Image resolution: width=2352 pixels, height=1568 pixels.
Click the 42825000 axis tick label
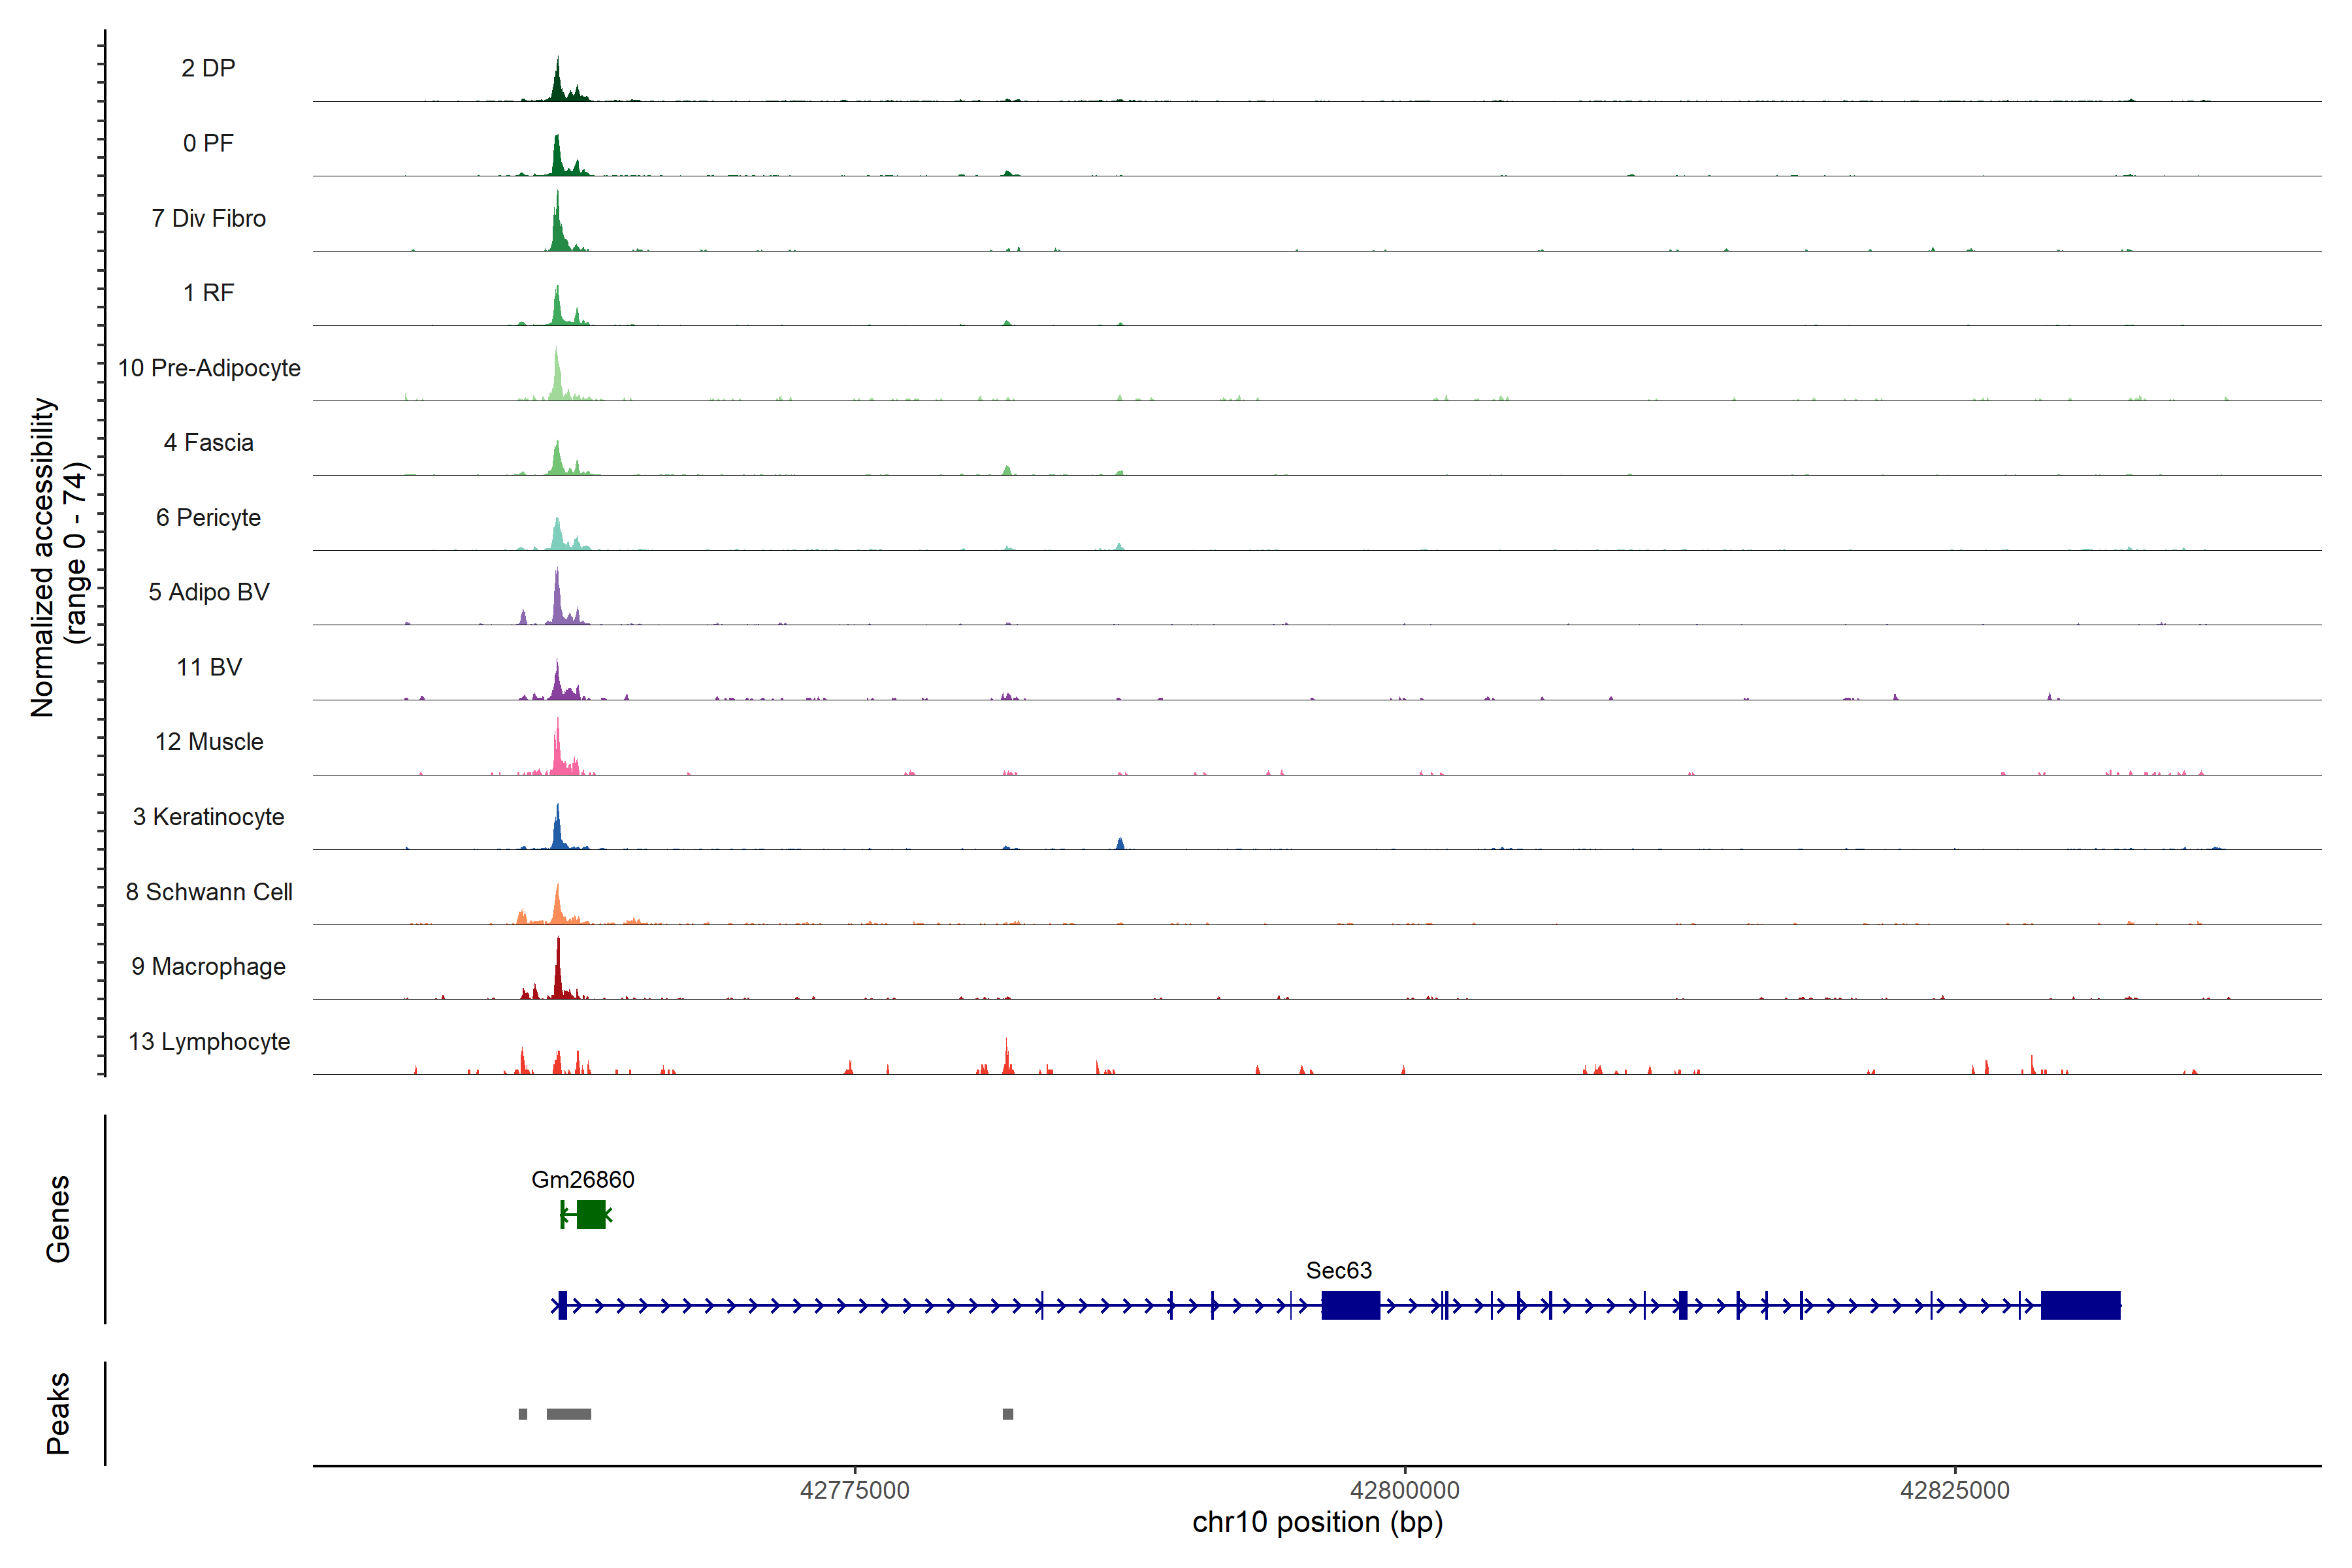1954,1490
